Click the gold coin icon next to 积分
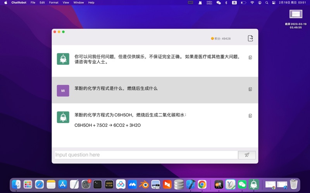 [212, 38]
